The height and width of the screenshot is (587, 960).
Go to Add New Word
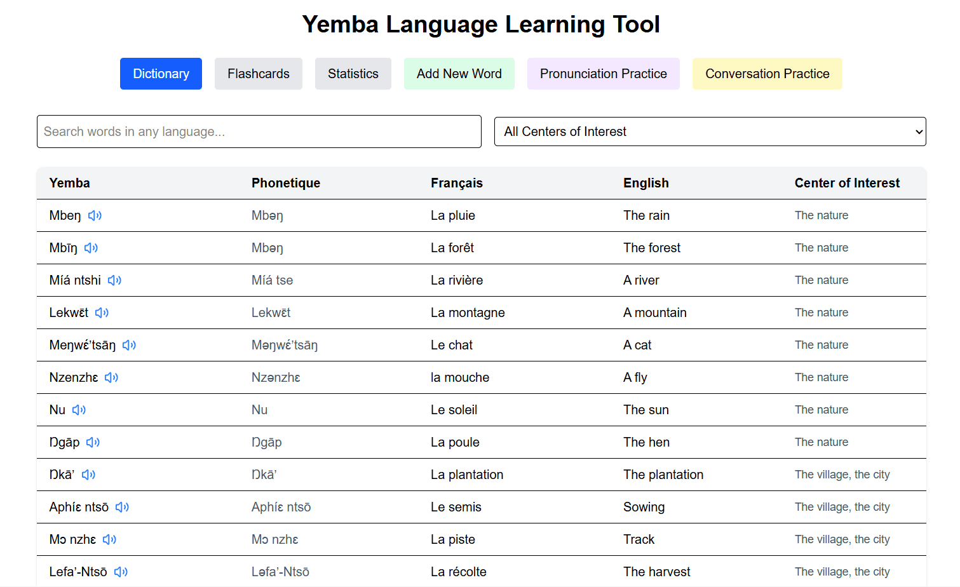[x=459, y=74]
